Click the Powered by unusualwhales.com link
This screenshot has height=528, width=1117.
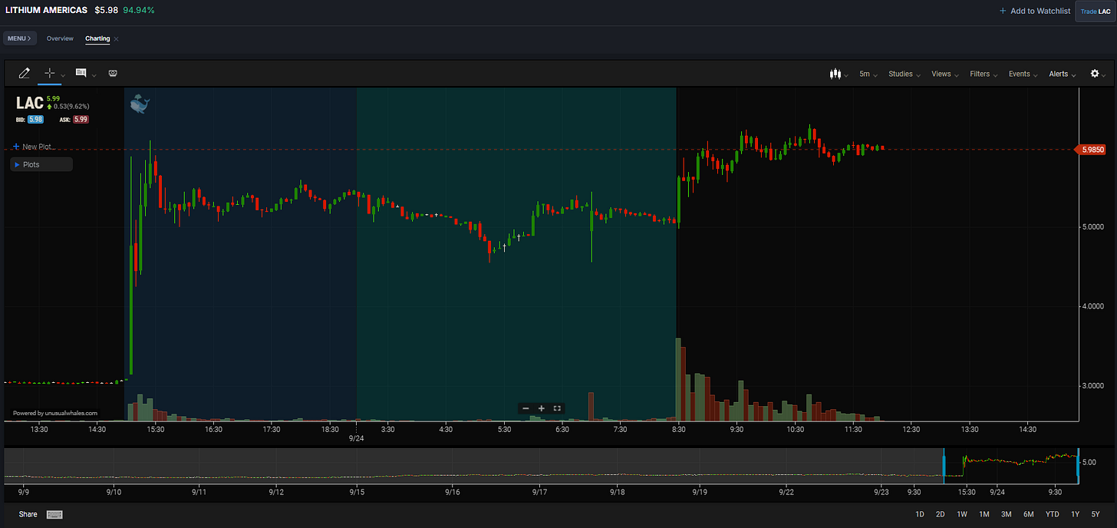click(x=55, y=413)
